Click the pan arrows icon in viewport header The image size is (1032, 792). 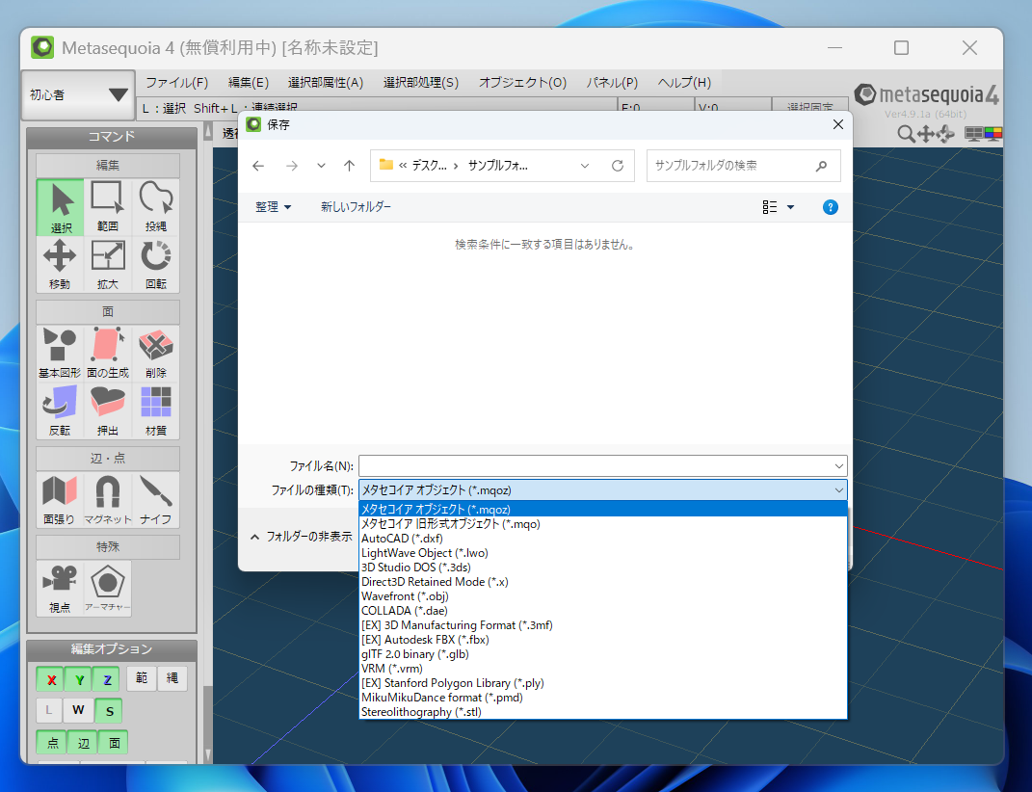925,134
